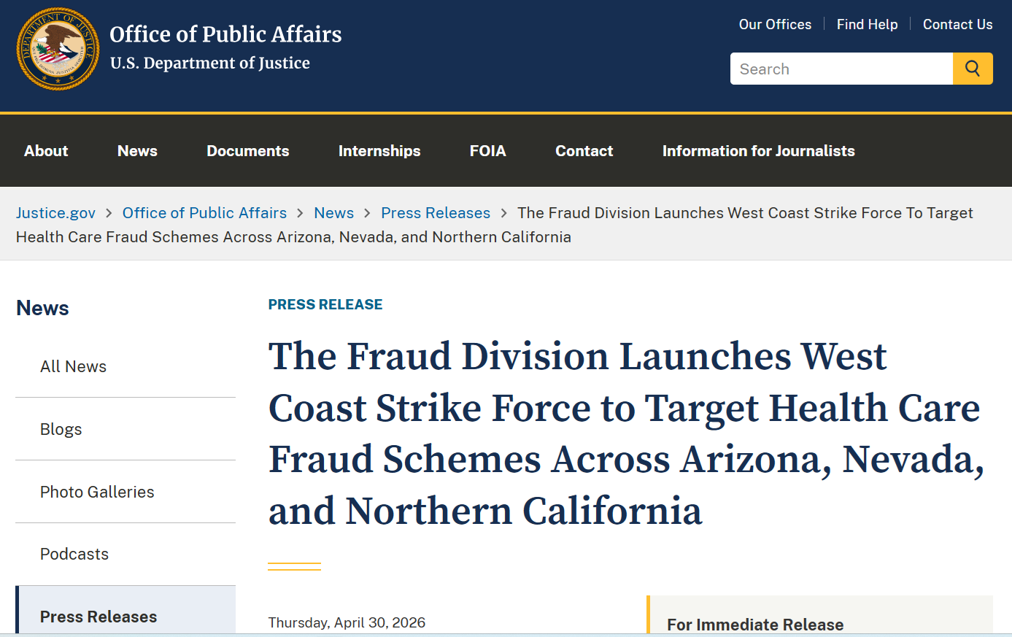Select All News in the sidebar

pos(73,366)
